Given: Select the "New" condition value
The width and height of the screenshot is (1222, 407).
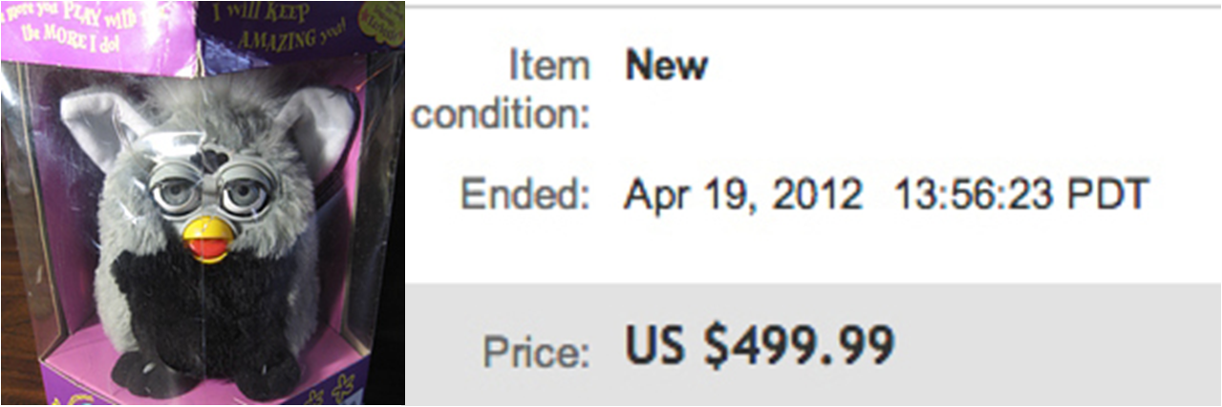Looking at the screenshot, I should coord(666,66).
